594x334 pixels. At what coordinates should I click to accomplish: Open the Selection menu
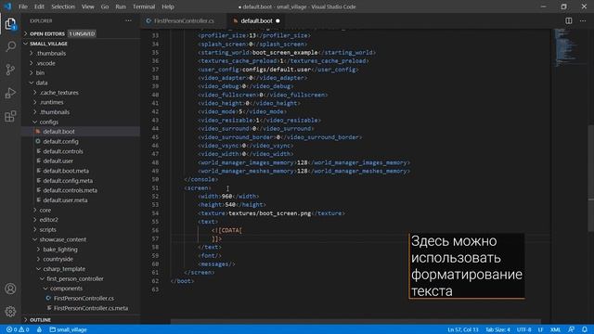coord(63,6)
